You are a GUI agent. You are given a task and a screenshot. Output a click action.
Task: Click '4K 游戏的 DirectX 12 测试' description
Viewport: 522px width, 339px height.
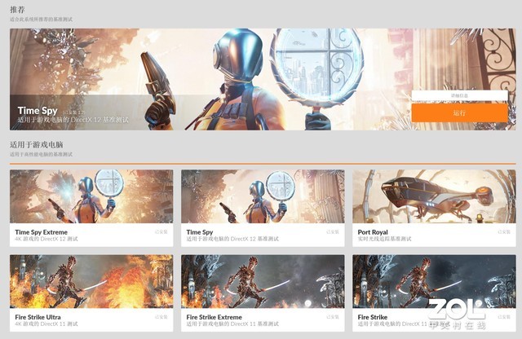click(46, 239)
